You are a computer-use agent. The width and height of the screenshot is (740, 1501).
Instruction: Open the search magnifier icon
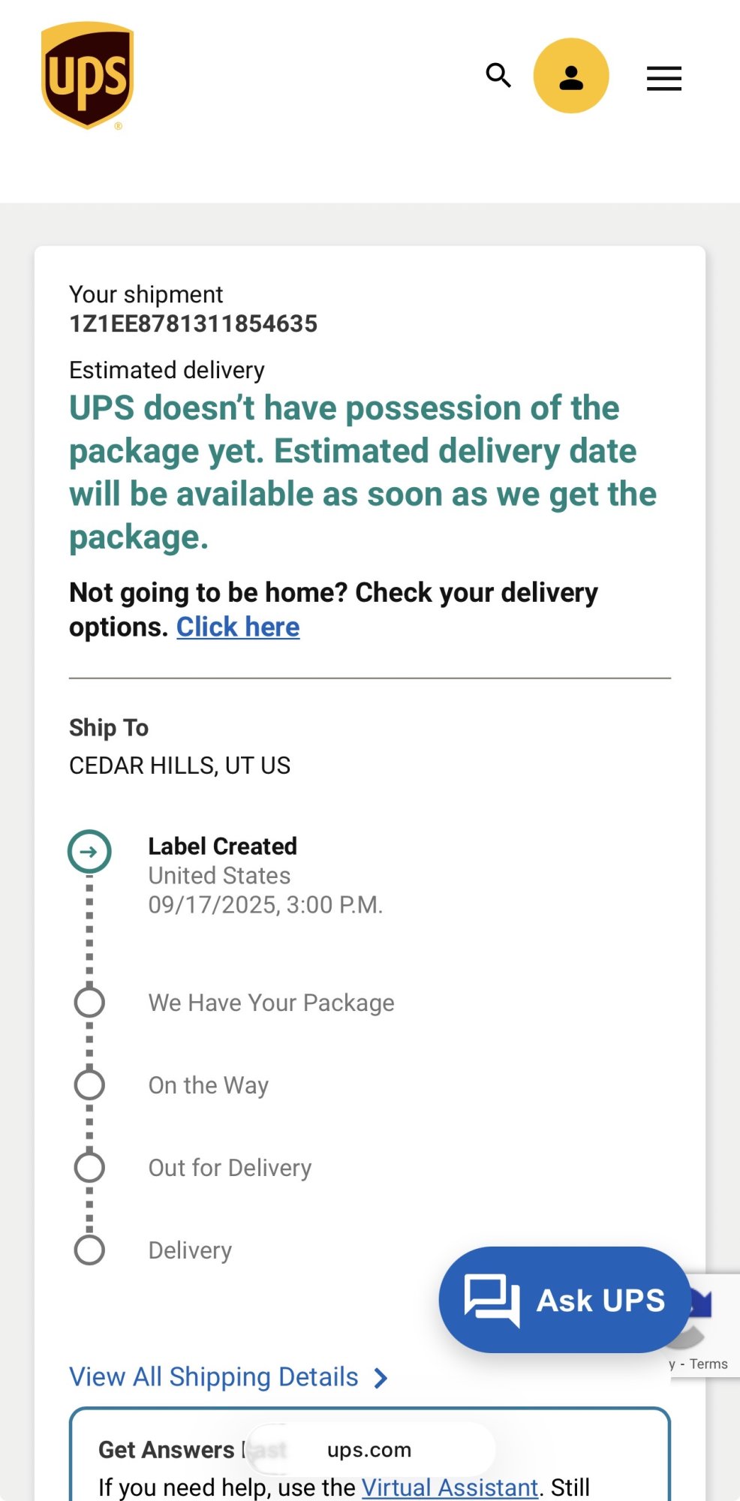pos(498,76)
